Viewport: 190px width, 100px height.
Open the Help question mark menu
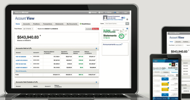[x=115, y=12]
